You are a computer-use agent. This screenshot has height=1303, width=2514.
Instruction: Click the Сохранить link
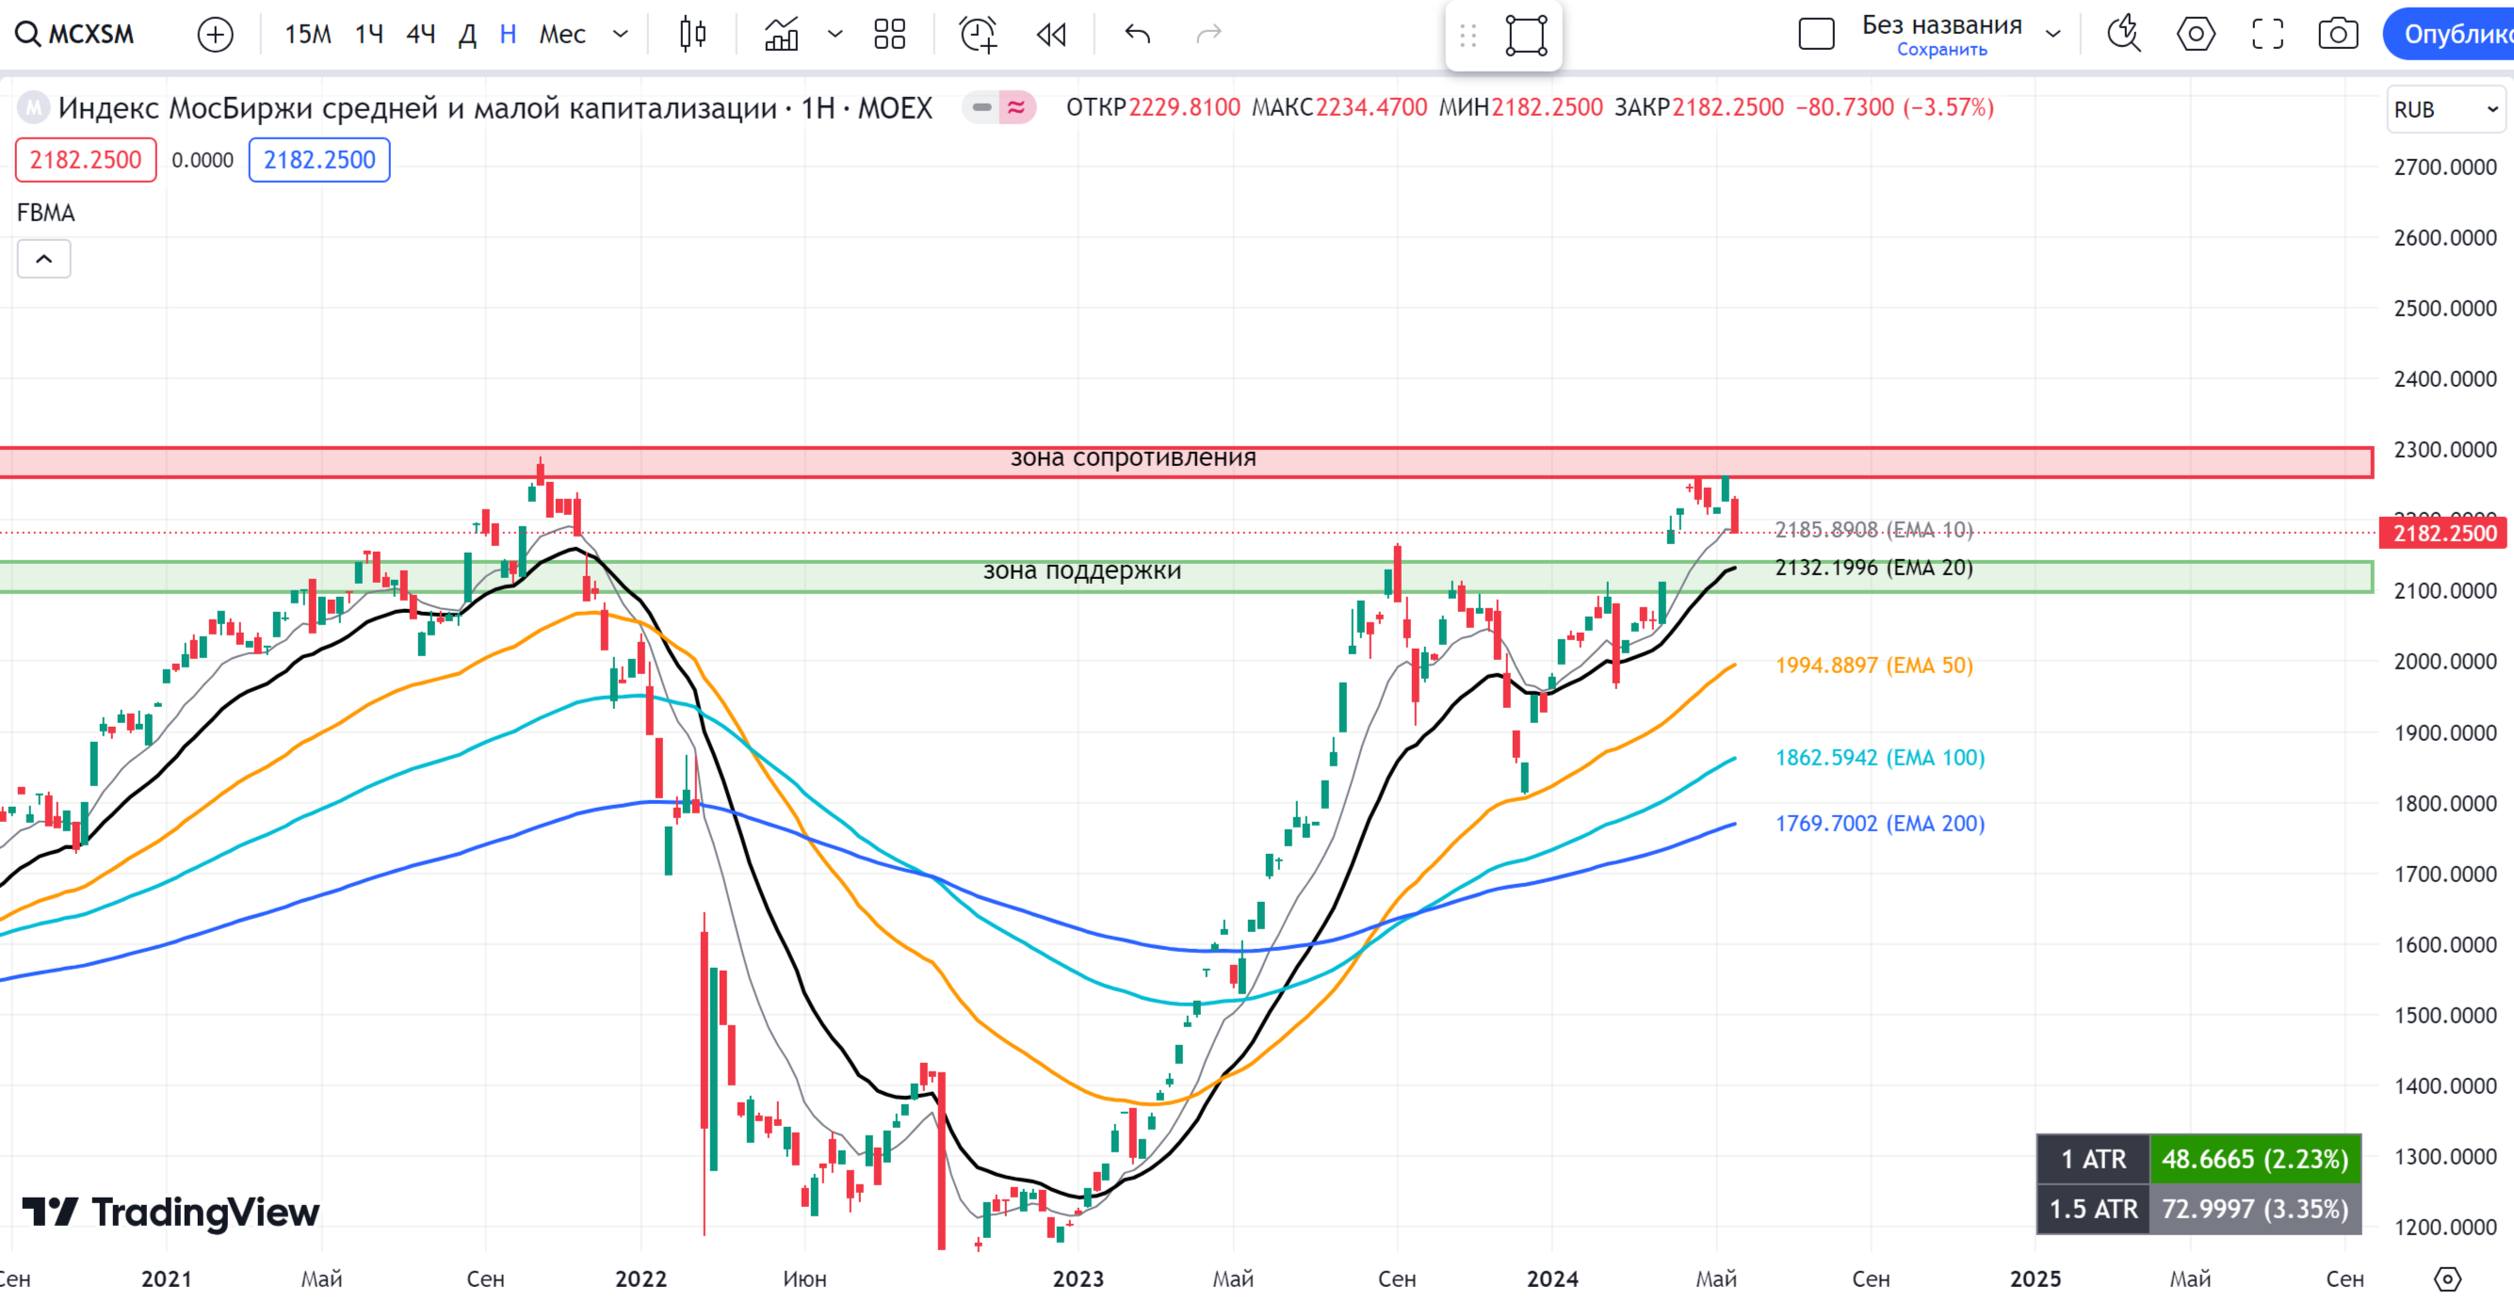tap(1941, 50)
